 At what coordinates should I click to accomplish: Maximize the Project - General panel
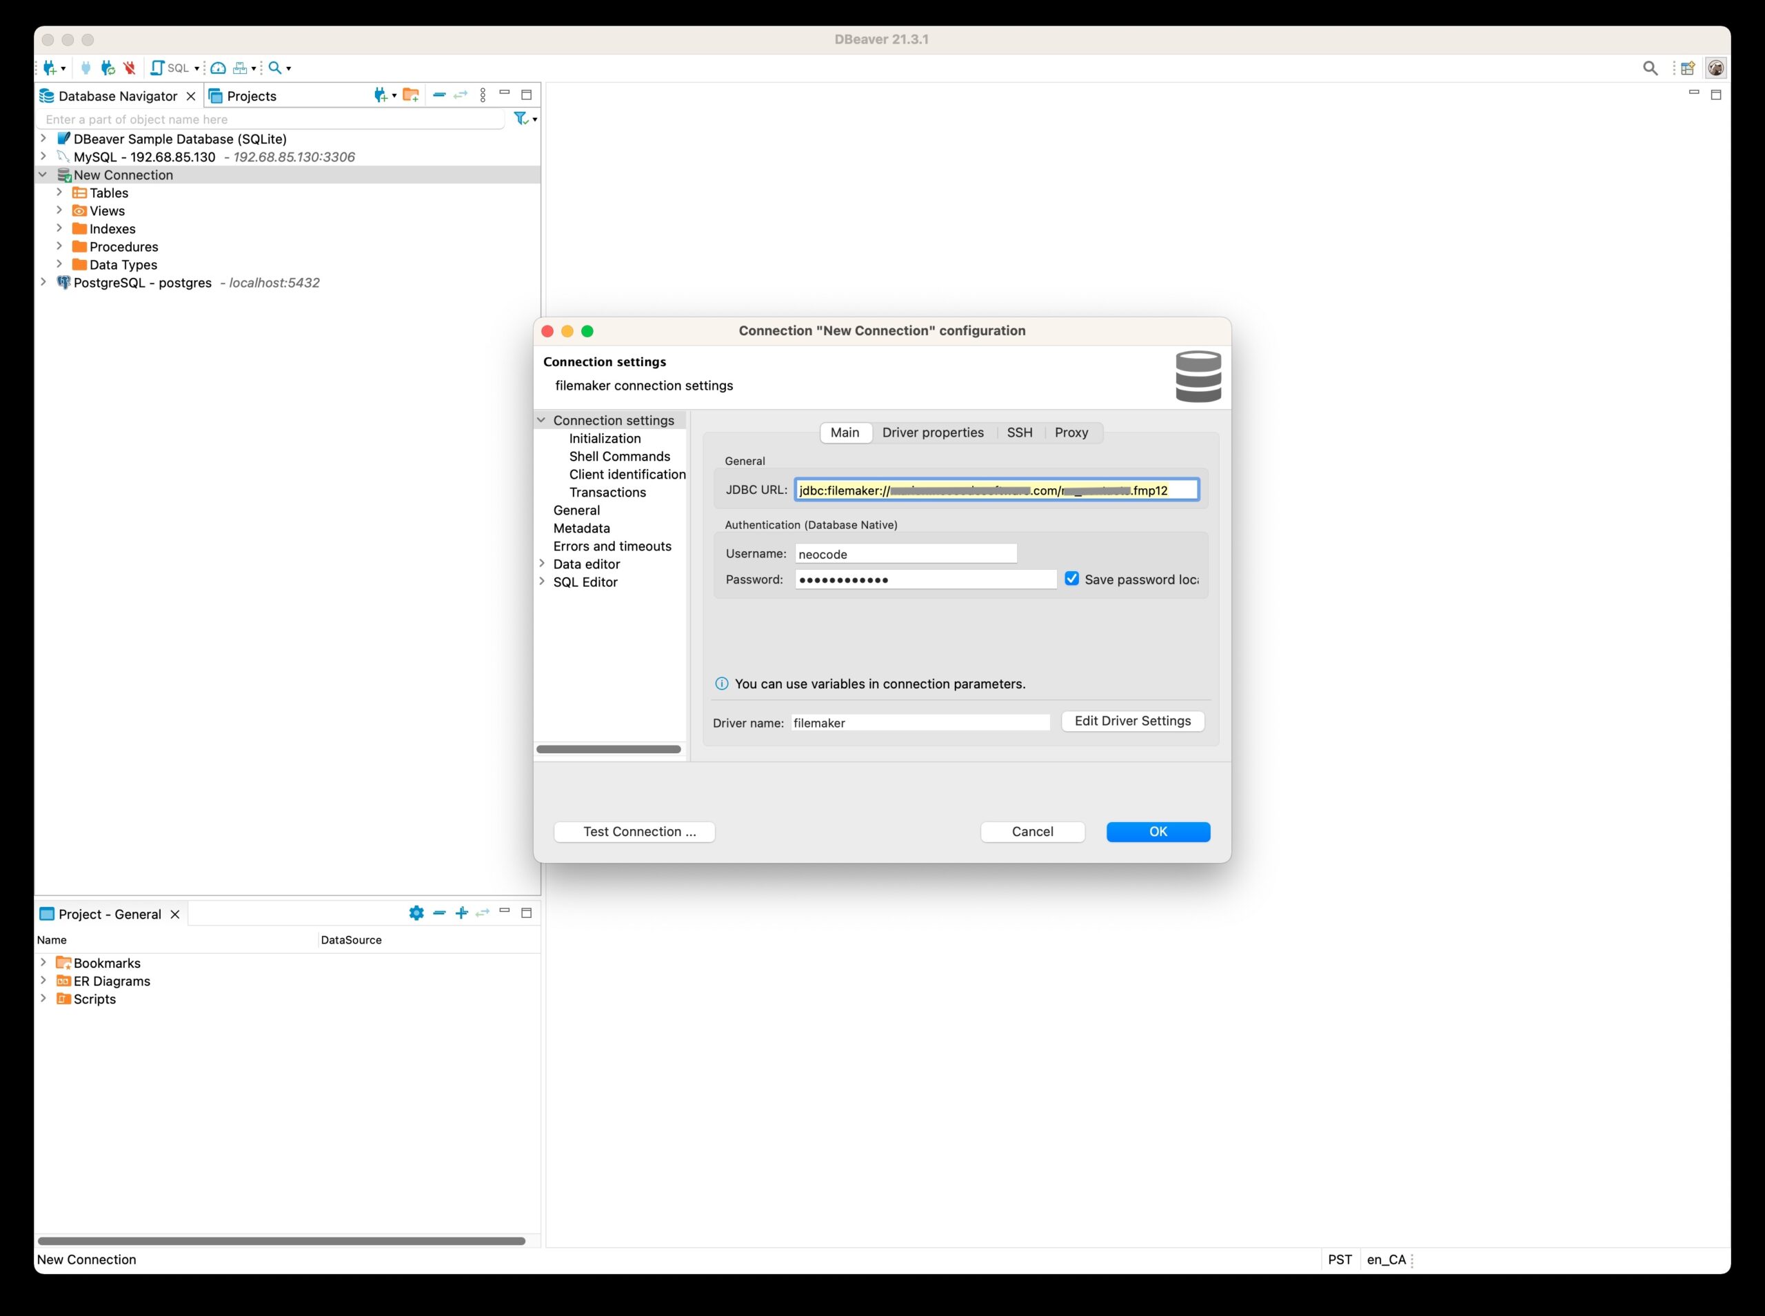526,913
